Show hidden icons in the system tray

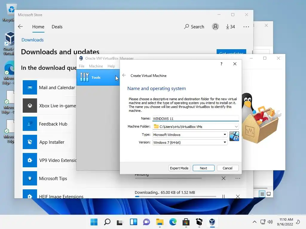point(255,222)
